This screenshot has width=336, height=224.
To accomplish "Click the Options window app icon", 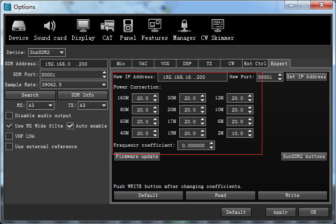I will click(8, 7).
